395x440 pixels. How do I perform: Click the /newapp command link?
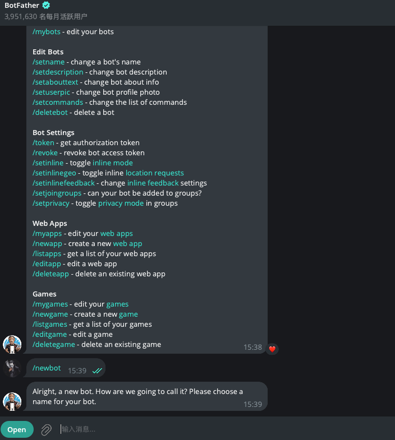[47, 244]
